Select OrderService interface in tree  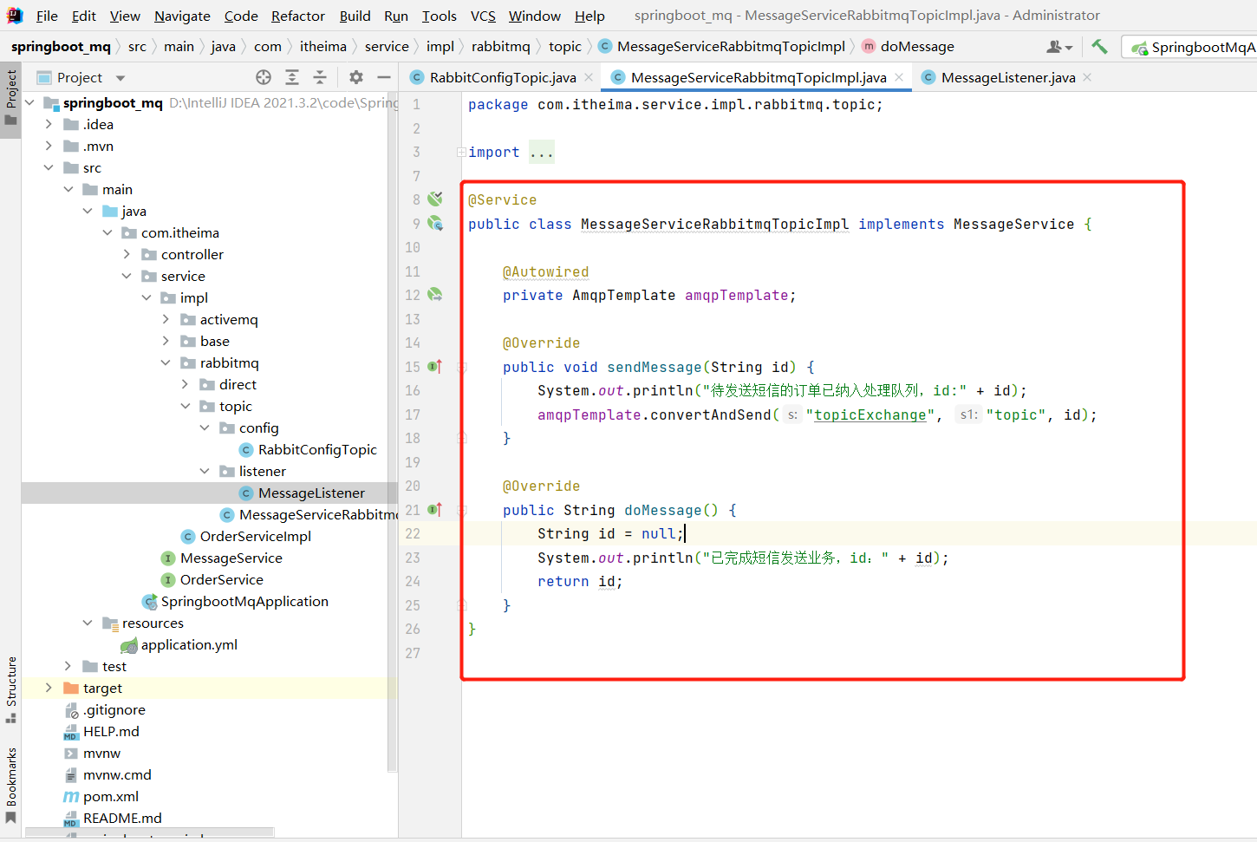(221, 579)
